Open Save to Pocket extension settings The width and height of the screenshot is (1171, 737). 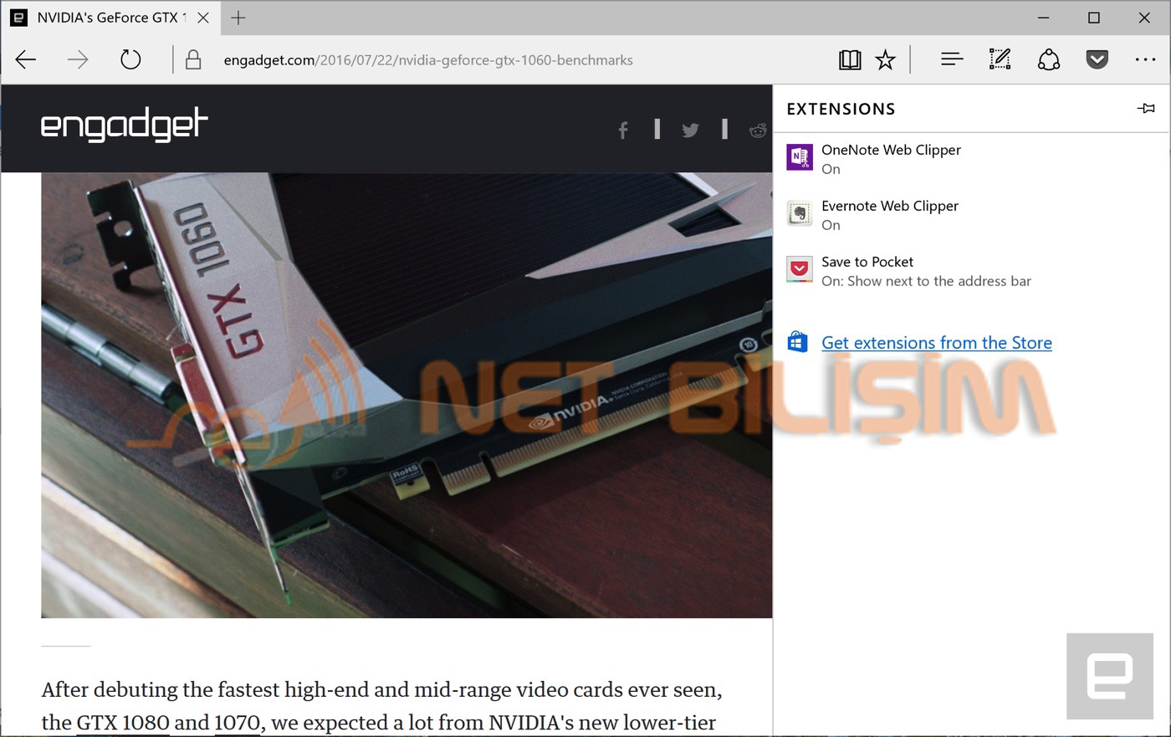pyautogui.click(x=970, y=271)
